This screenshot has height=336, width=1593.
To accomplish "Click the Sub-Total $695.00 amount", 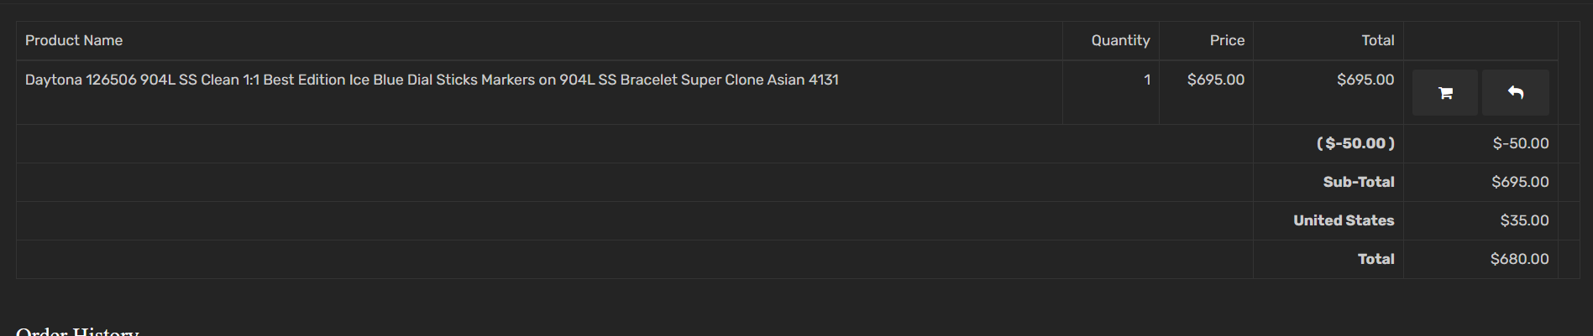I will (1520, 182).
